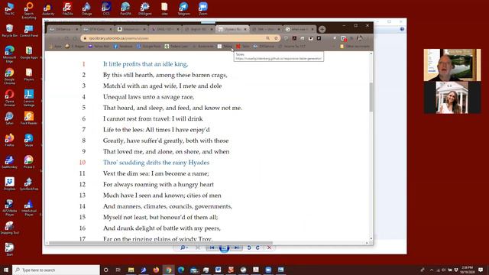Click the red X delete button in viewer toolbar
This screenshot has width=489, height=275.
coord(269,247)
